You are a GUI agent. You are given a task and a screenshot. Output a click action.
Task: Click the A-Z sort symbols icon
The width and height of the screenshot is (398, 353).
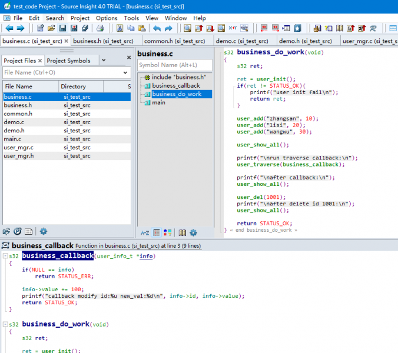(145, 233)
